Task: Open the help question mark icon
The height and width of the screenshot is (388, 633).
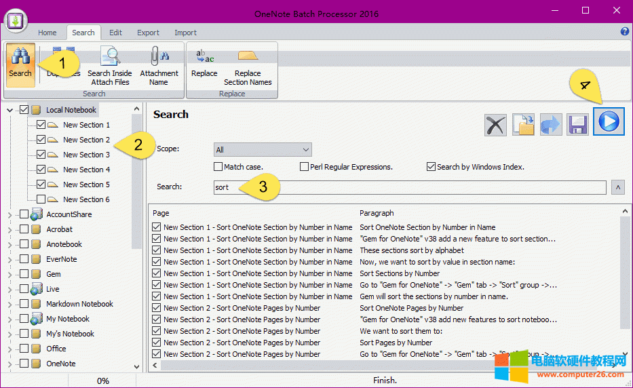Action: point(625,32)
